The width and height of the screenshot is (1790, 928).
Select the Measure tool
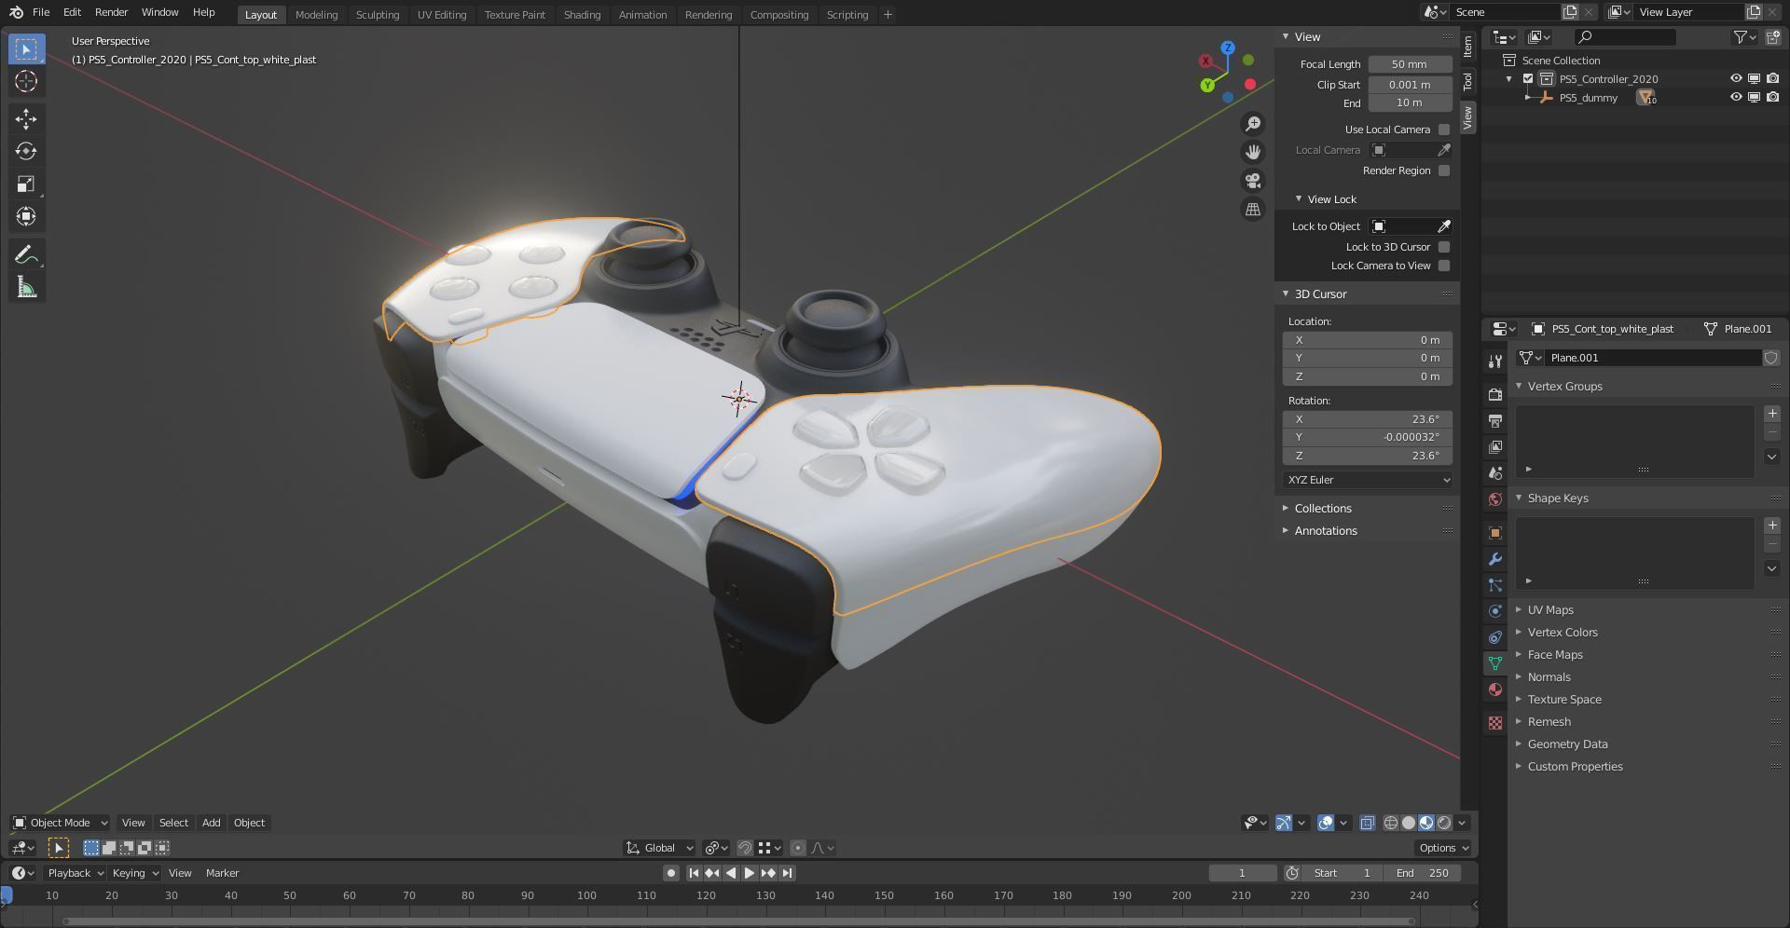(x=26, y=287)
